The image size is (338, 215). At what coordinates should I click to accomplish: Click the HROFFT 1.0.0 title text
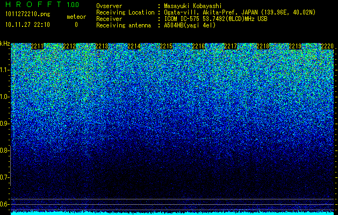[x=42, y=4]
